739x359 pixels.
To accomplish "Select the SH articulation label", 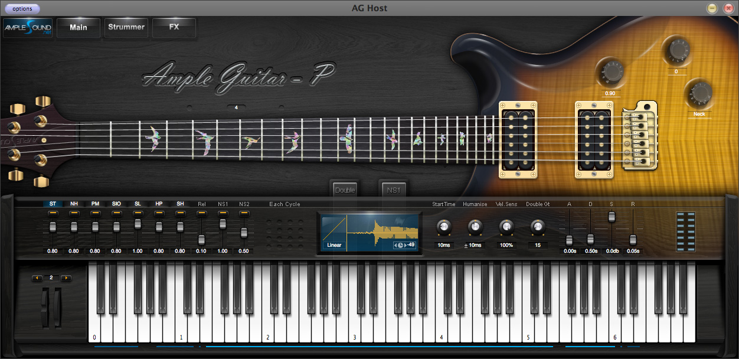I will pos(180,204).
